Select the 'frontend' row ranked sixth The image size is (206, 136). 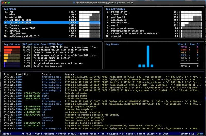pos(52,25)
